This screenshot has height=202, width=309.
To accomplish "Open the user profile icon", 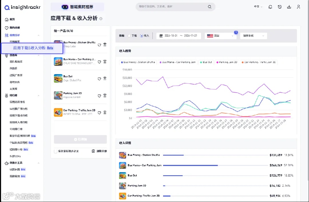I will click(x=298, y=7).
